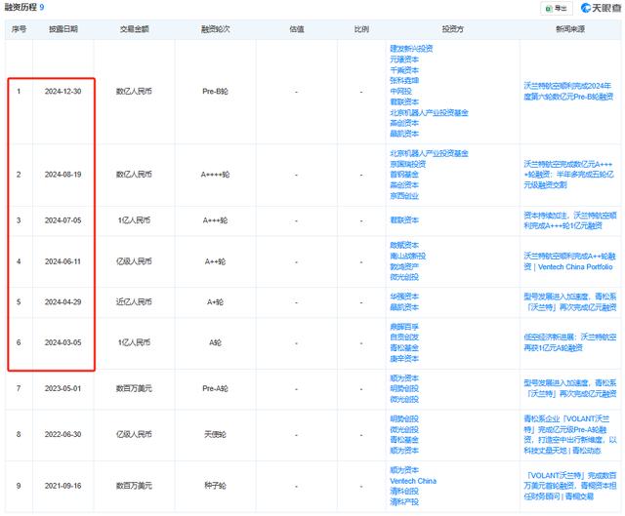Open investor link 华强资本
625x516 pixels.
(x=404, y=297)
